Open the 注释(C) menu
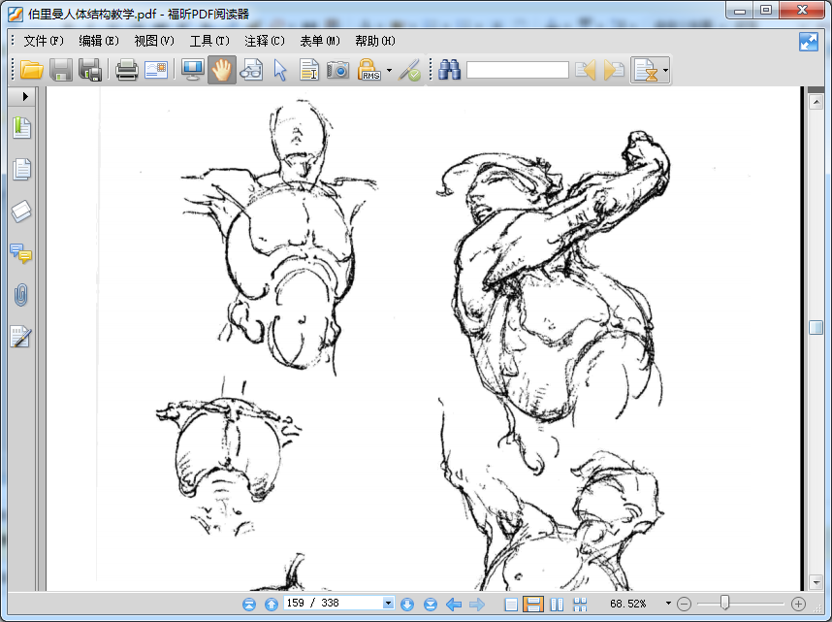The height and width of the screenshot is (622, 832). point(265,41)
